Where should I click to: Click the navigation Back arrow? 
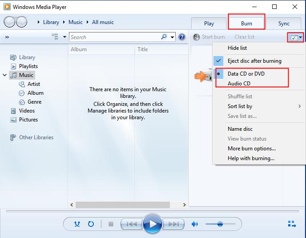coord(9,22)
